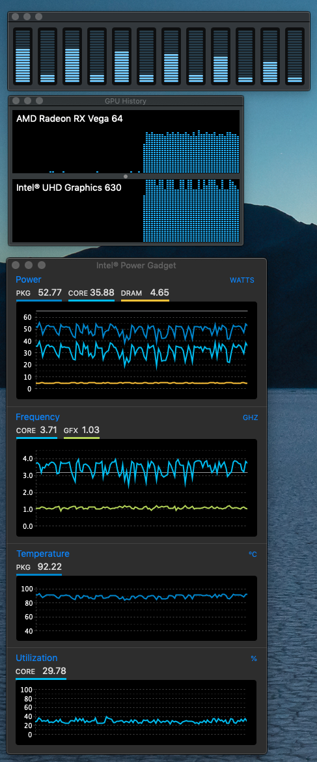
Task: Click the CORE utilization value 29.78
Action: tap(54, 671)
